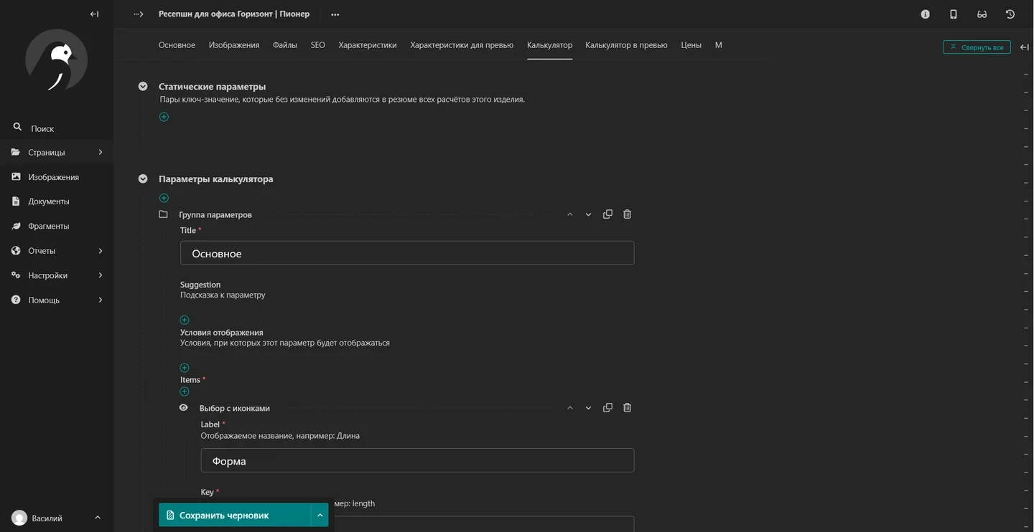Switch to the Характеристики tab
The width and height of the screenshot is (1034, 532).
[x=368, y=45]
